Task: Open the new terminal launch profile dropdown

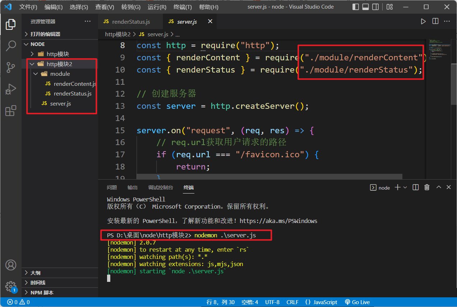Action: point(405,187)
